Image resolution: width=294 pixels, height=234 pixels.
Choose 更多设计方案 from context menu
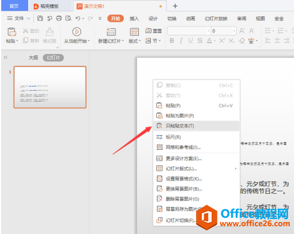click(x=197, y=159)
